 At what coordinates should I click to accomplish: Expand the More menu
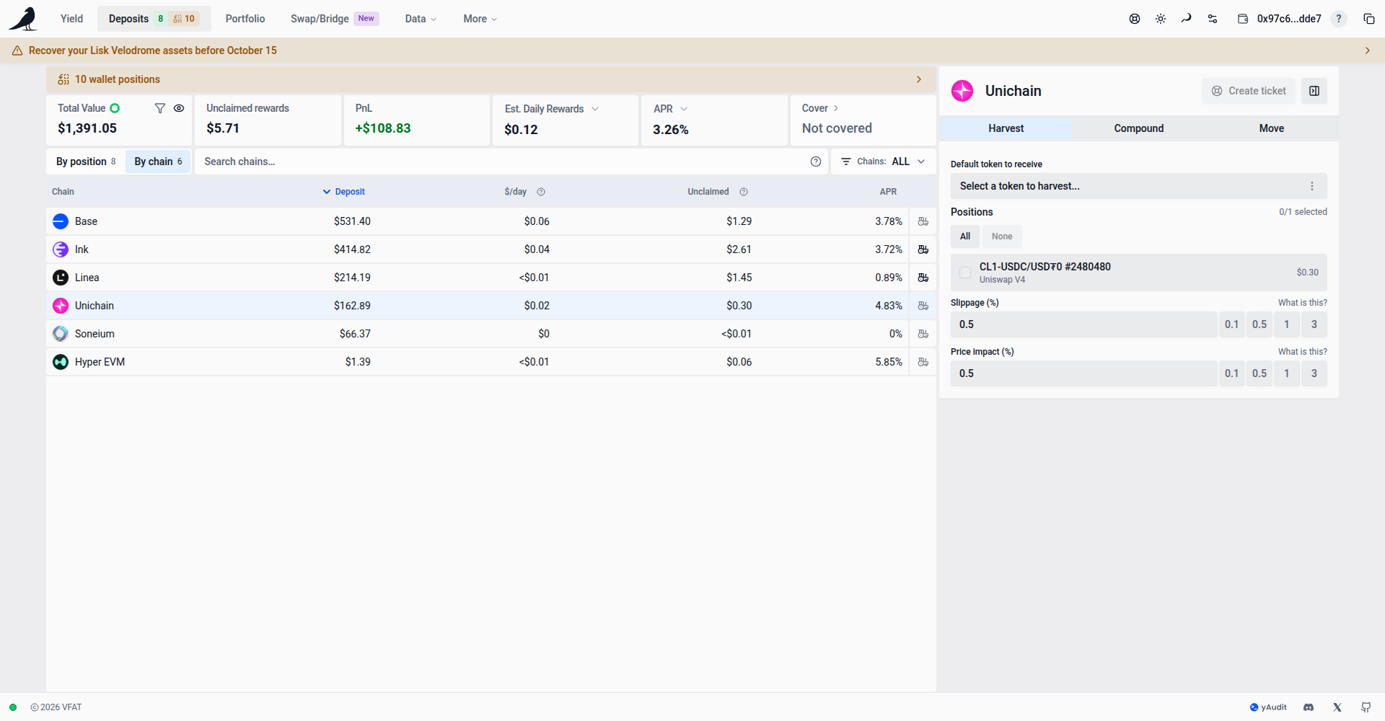[x=480, y=19]
